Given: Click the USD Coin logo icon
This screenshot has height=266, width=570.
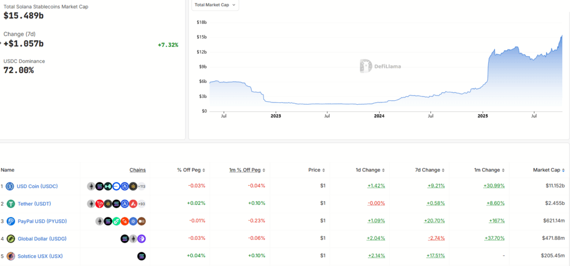Looking at the screenshot, I should [10, 186].
